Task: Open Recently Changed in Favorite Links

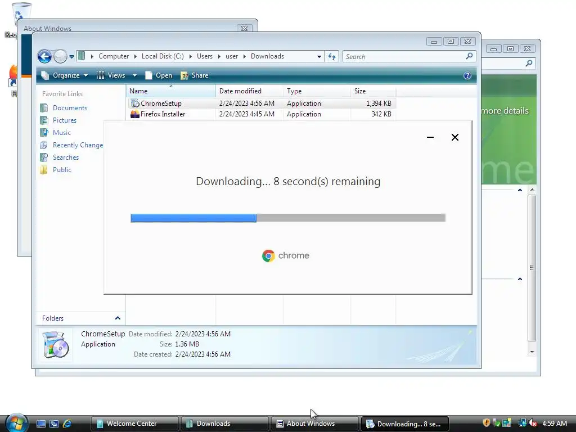Action: tap(78, 145)
